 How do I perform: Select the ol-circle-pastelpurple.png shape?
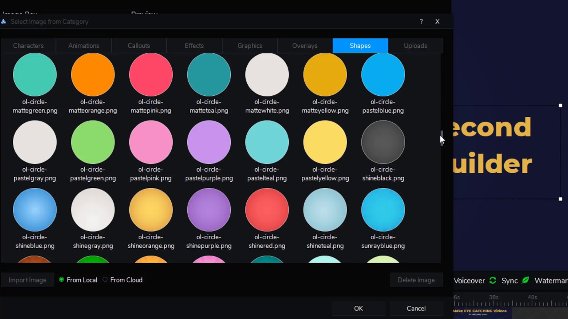[209, 142]
